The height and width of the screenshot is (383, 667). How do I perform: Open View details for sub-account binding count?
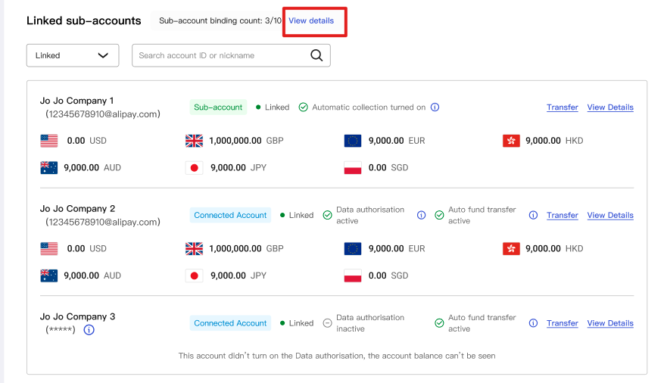click(x=311, y=20)
